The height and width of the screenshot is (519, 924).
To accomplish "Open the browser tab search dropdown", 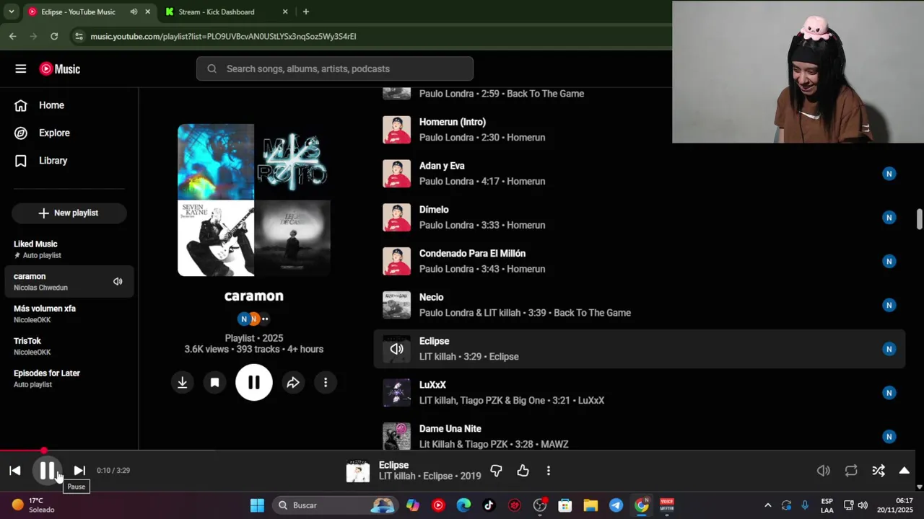I will 11,12.
